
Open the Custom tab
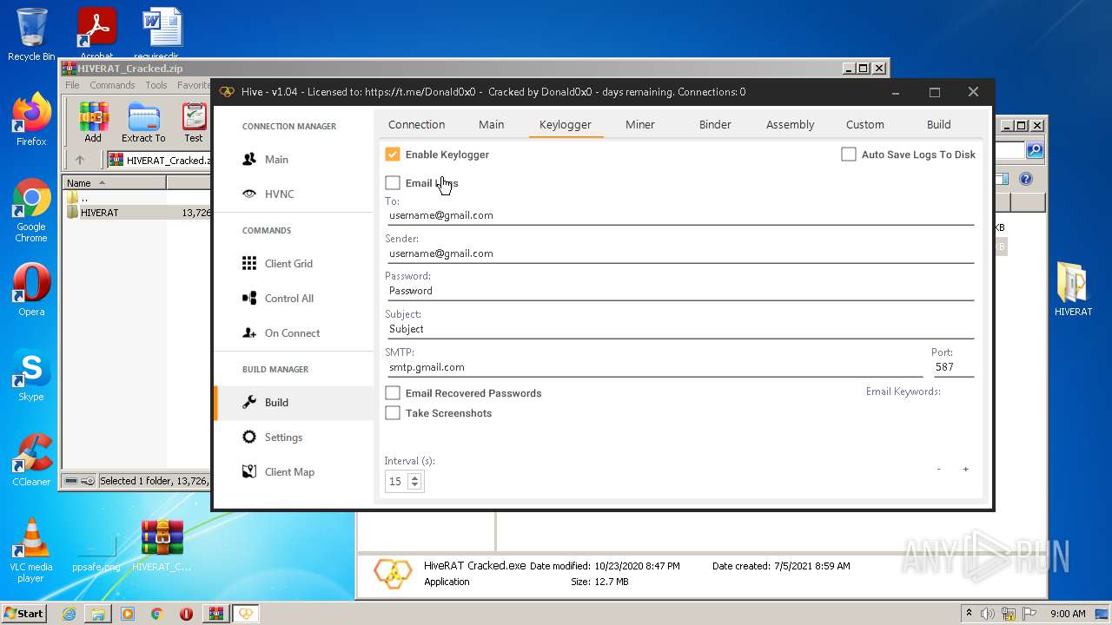pyautogui.click(x=865, y=125)
